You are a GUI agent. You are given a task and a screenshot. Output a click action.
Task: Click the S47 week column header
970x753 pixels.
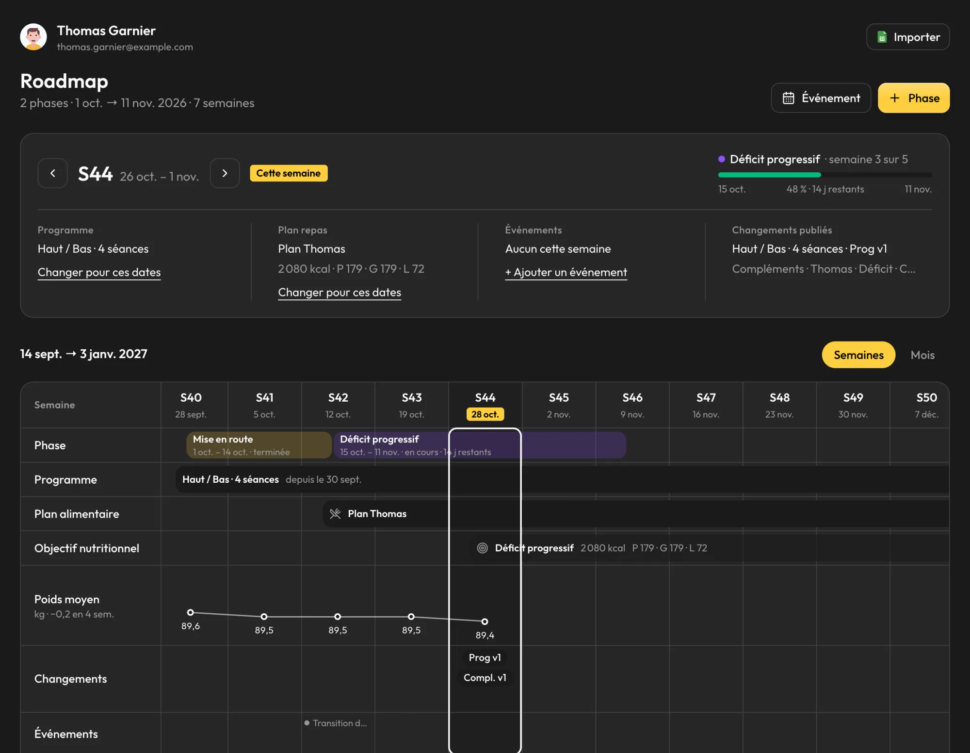pos(706,405)
